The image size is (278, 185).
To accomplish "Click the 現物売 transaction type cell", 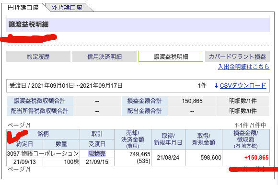I will tap(97, 154).
